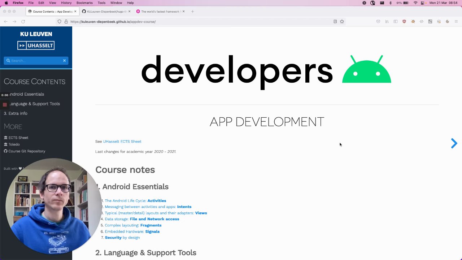Open the Course Git Repository link
This screenshot has height=260, width=462.
coord(25,151)
